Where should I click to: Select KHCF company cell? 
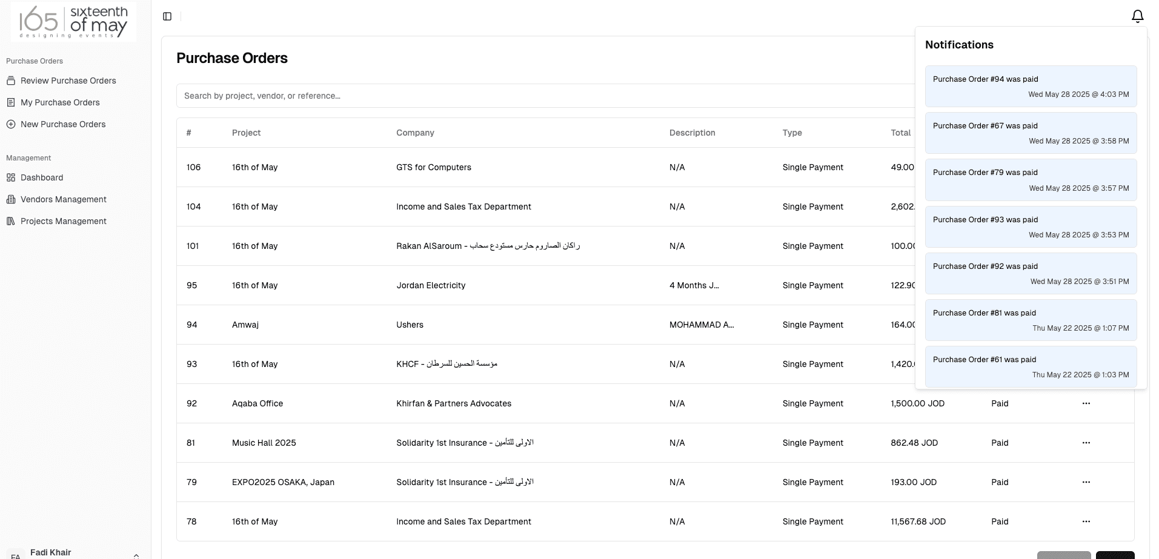447,364
